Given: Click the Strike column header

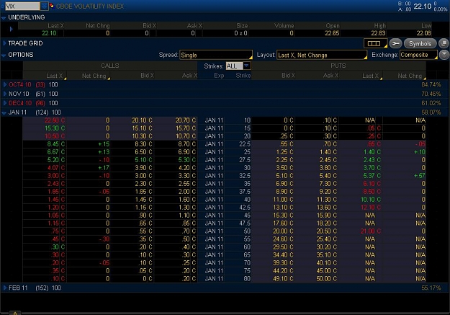Looking at the screenshot, I should tap(243, 76).
